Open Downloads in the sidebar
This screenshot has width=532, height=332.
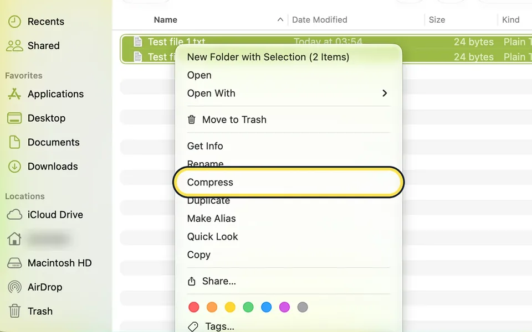[x=53, y=167]
